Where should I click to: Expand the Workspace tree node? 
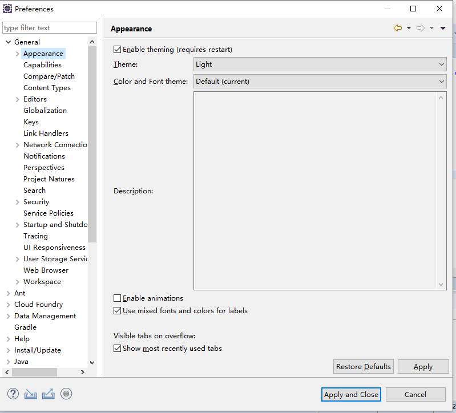[x=18, y=282]
